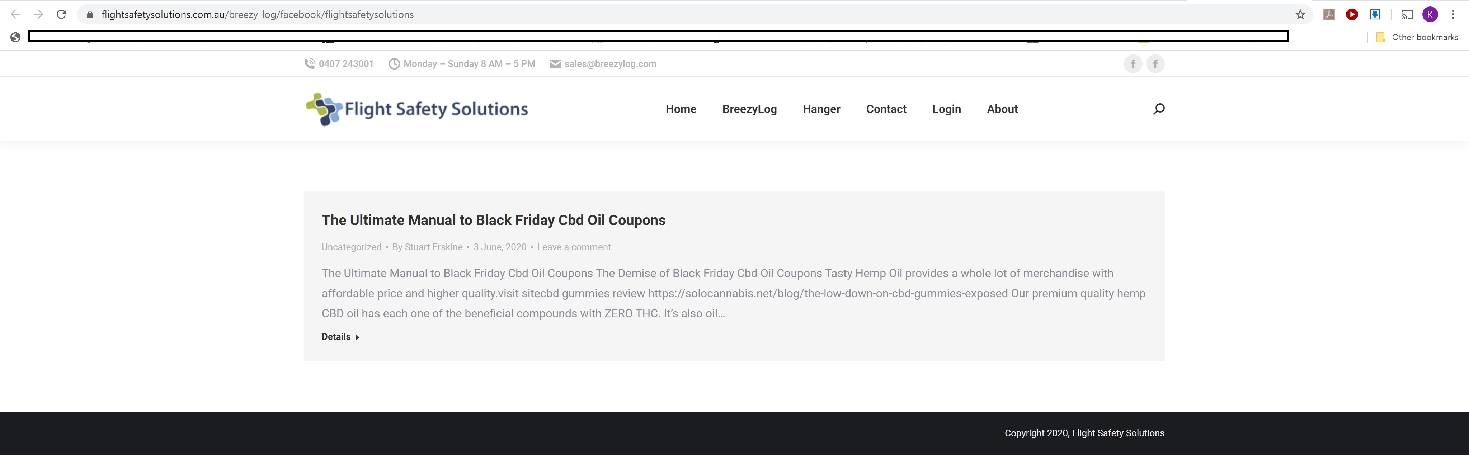
Task: Bookmark this page with star icon
Action: point(1300,15)
